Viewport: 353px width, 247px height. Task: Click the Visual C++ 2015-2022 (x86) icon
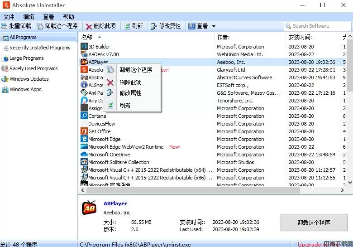tap(84, 177)
